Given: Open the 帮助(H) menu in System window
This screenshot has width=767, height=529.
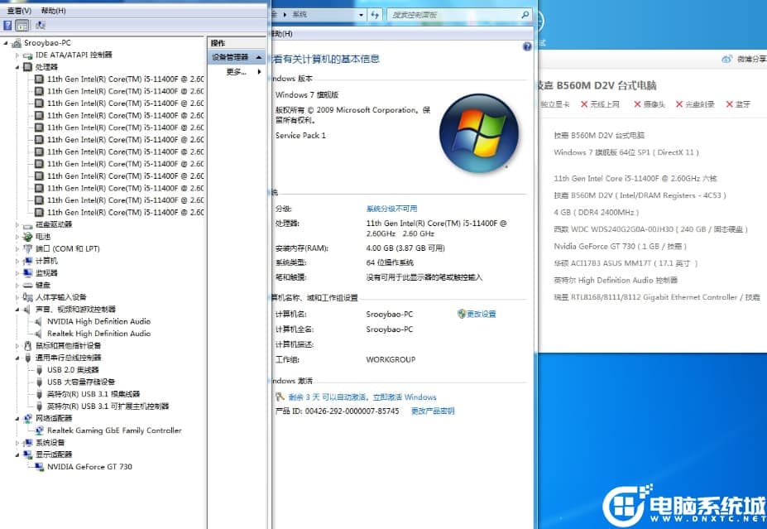Looking at the screenshot, I should (x=282, y=34).
